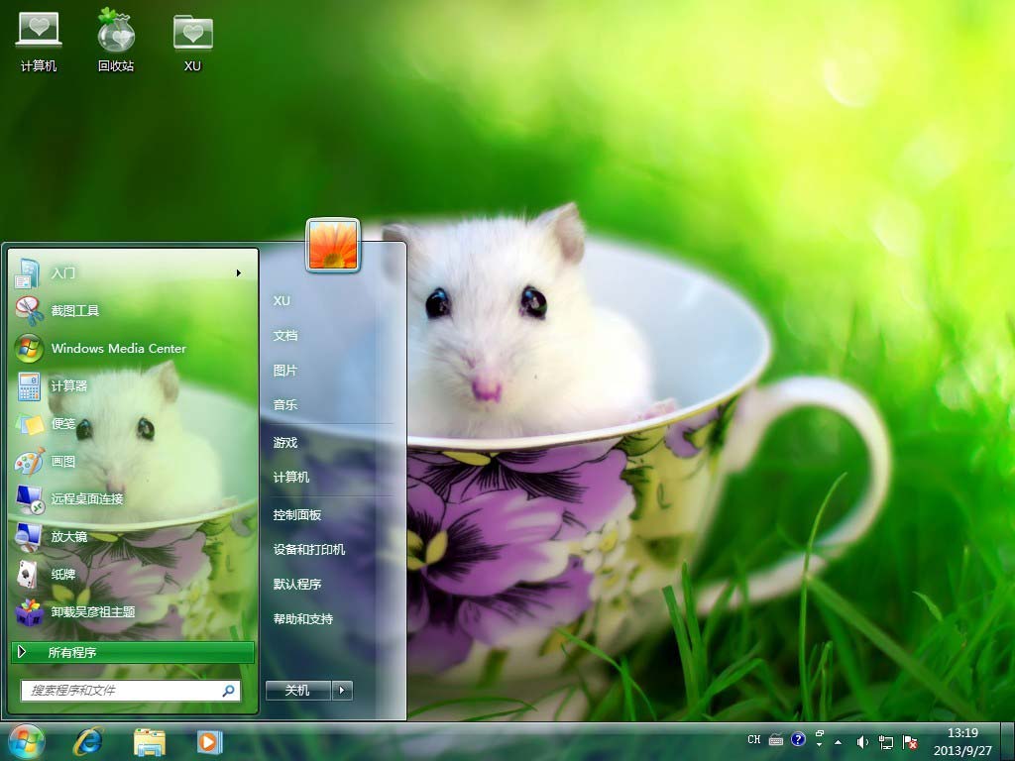1015x761 pixels.
Task: Open the shutdown options arrow next to 关机
Action: coord(342,691)
